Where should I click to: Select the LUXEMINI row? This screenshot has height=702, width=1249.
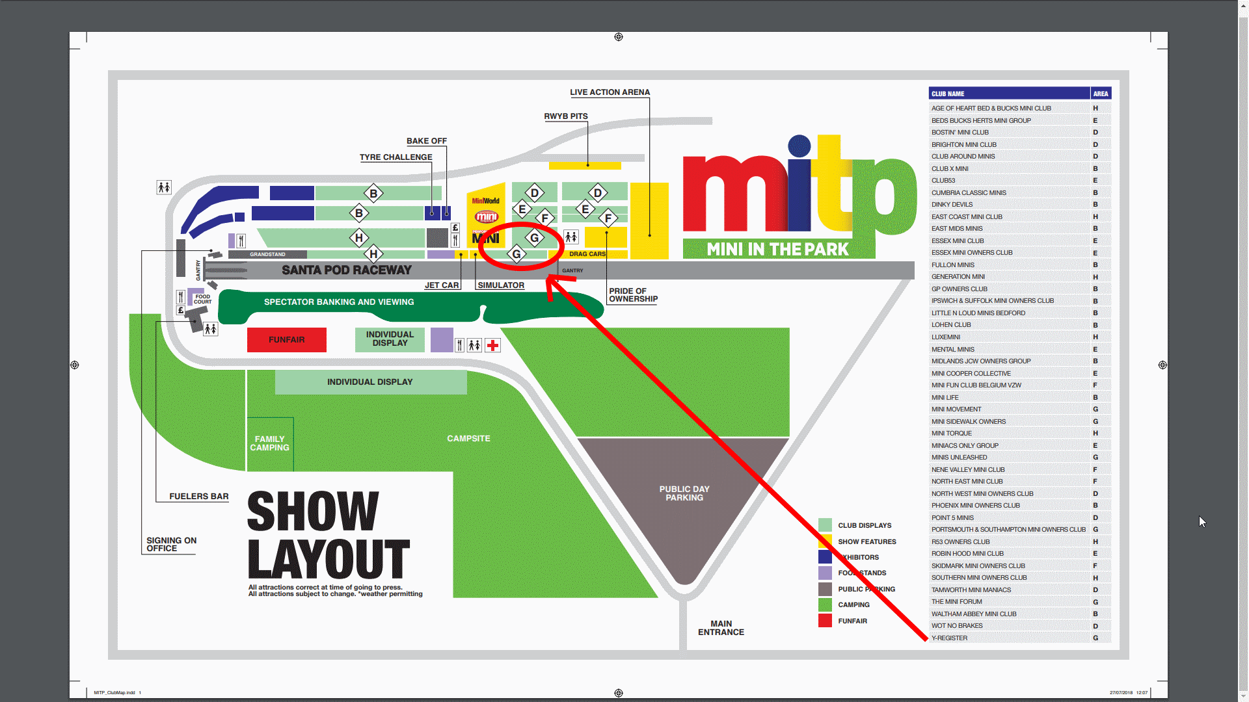pyautogui.click(x=1019, y=337)
